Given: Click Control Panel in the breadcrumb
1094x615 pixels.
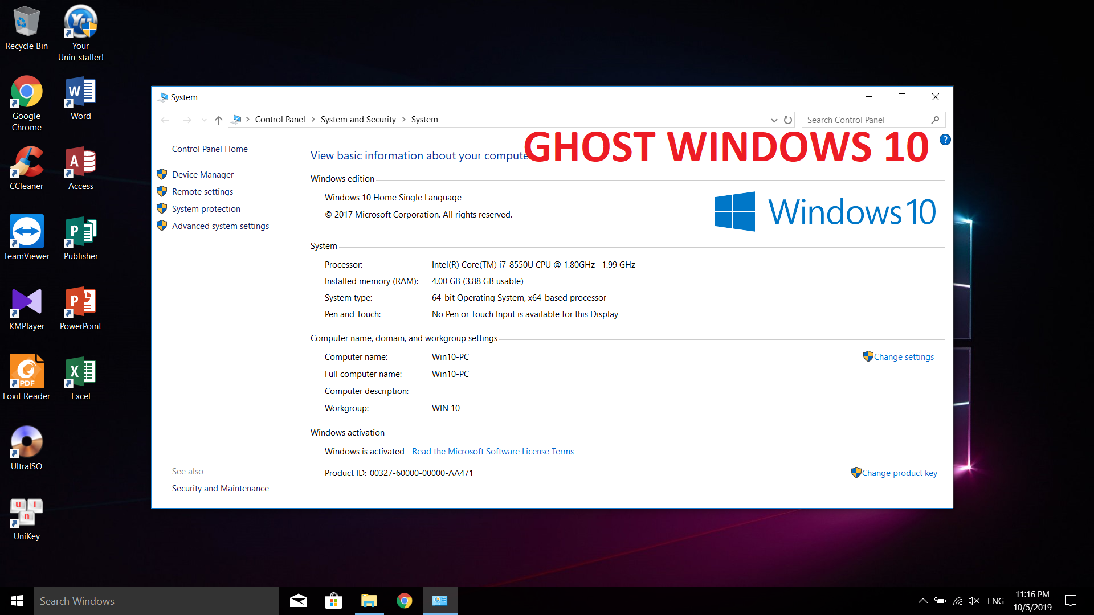Looking at the screenshot, I should pyautogui.click(x=280, y=120).
